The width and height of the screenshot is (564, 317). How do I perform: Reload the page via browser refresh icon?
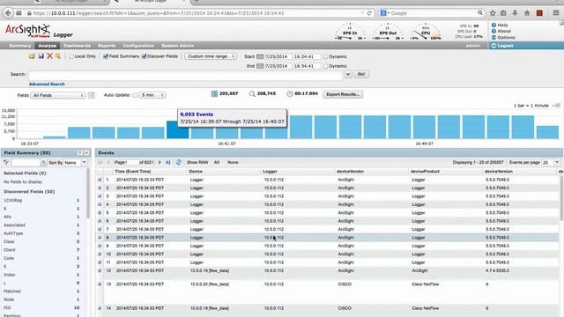[x=369, y=13]
